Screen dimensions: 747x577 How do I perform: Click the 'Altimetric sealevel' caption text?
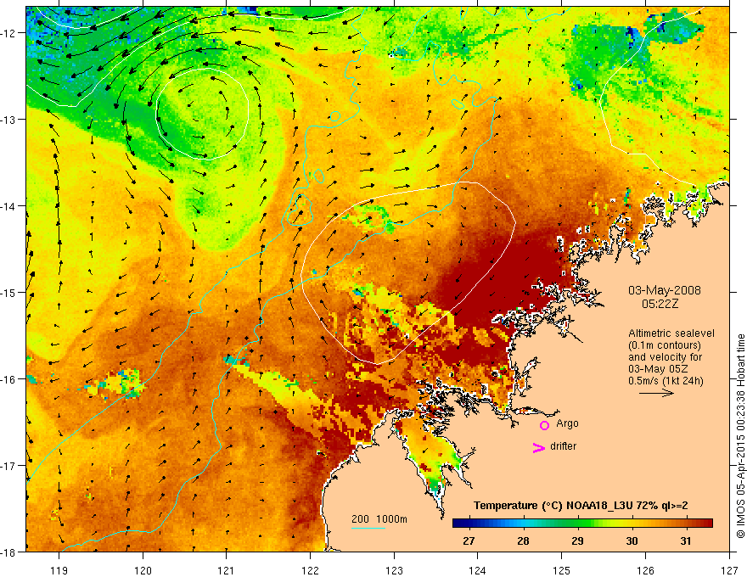click(671, 333)
